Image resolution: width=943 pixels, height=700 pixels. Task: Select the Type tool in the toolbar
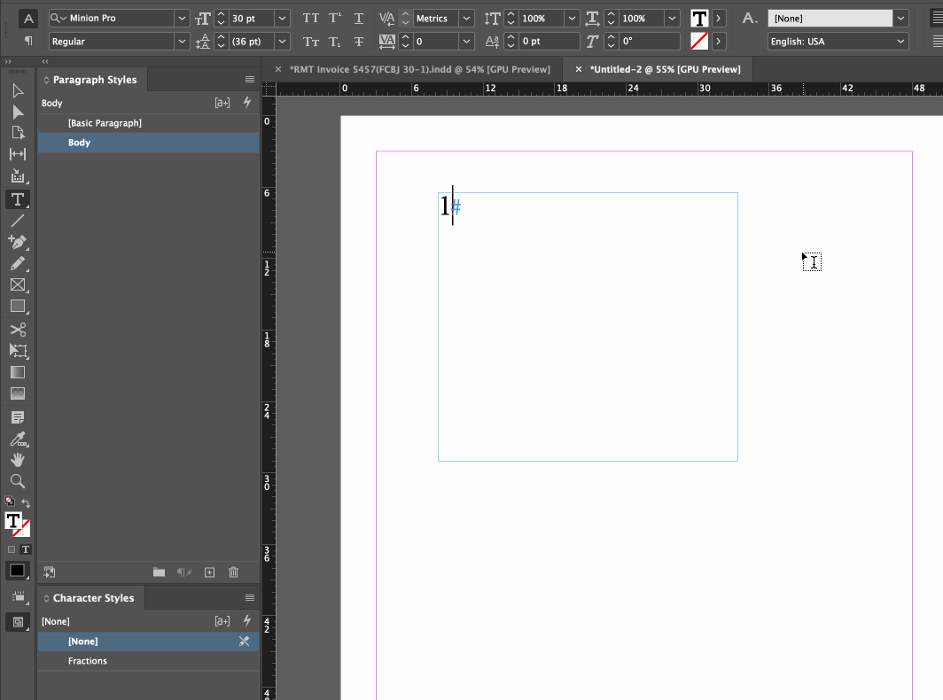pos(18,199)
